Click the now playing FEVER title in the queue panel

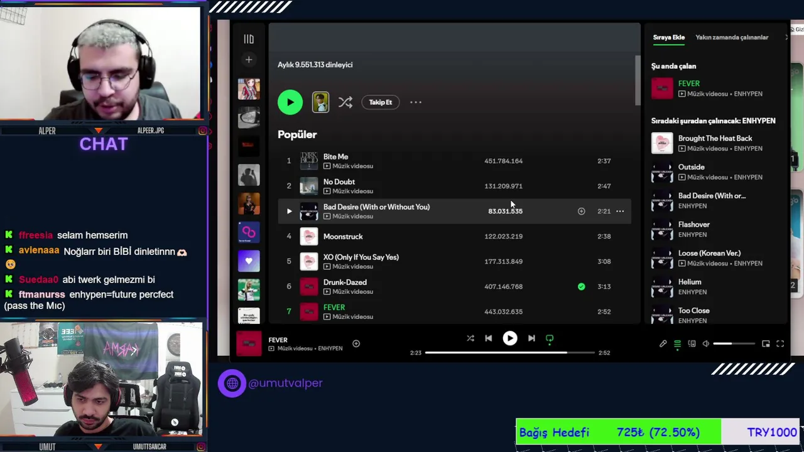[688, 83]
